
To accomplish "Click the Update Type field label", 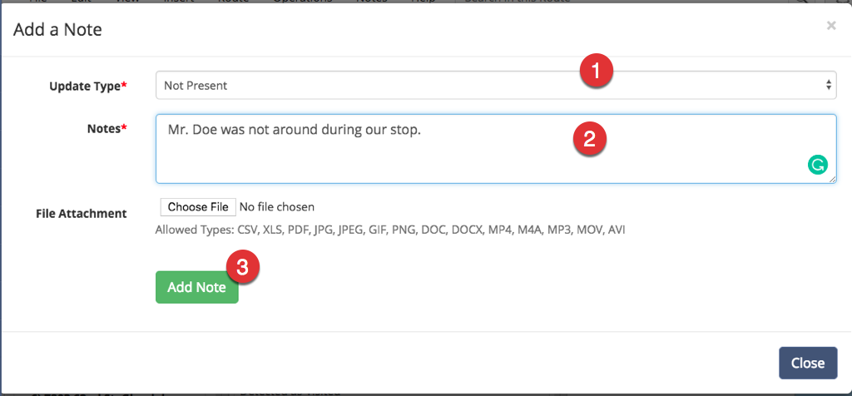I will coord(88,86).
